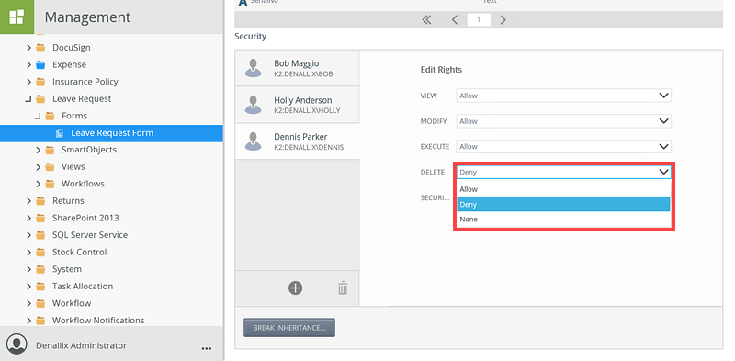Select the Workflow folder
The width and height of the screenshot is (735, 361).
coord(72,303)
